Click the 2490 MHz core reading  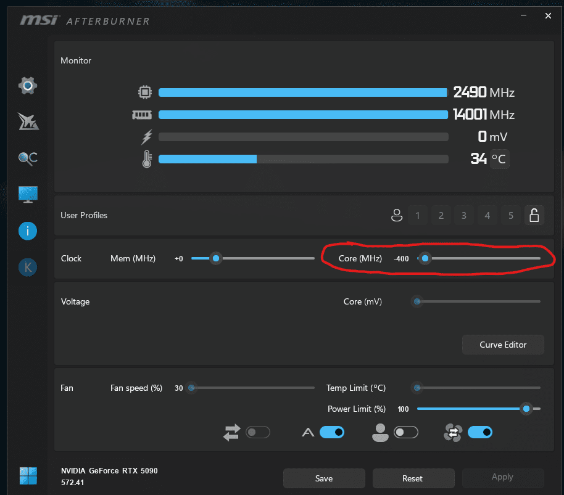click(x=484, y=92)
